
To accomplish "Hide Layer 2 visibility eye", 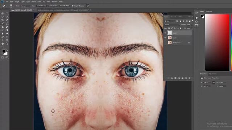I will [165, 33].
